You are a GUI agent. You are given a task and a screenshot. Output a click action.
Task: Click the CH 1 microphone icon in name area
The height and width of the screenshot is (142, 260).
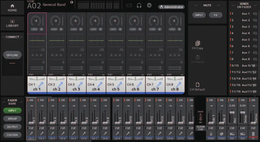click(41, 84)
